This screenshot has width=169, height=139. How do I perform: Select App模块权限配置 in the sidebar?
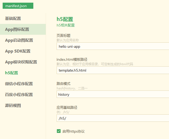pyautogui.click(x=21, y=62)
